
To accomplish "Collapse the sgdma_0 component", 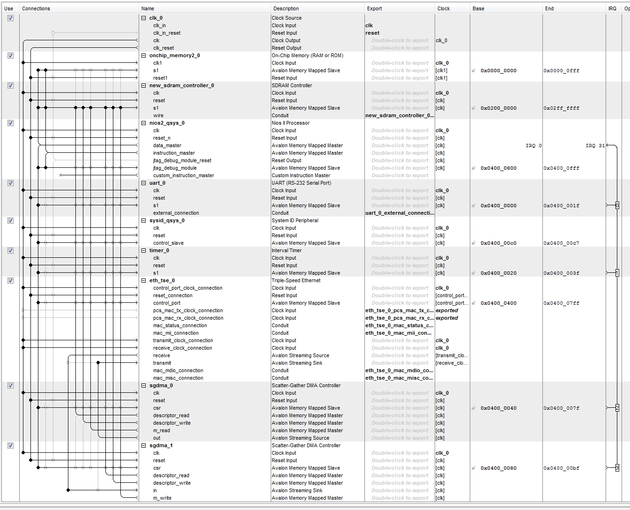I will [x=144, y=385].
